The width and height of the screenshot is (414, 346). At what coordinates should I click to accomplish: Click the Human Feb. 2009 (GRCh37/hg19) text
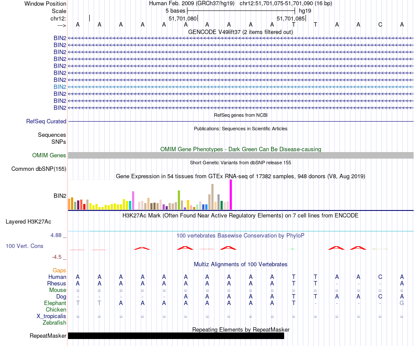[x=192, y=3]
